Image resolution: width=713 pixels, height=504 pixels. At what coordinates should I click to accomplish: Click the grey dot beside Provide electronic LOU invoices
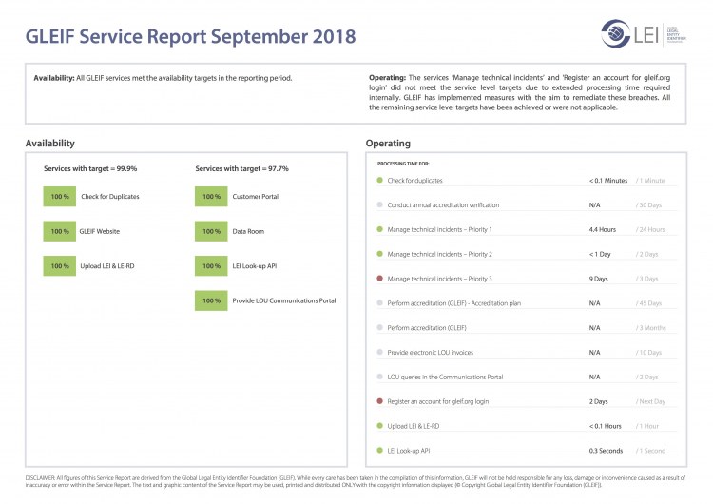380,352
